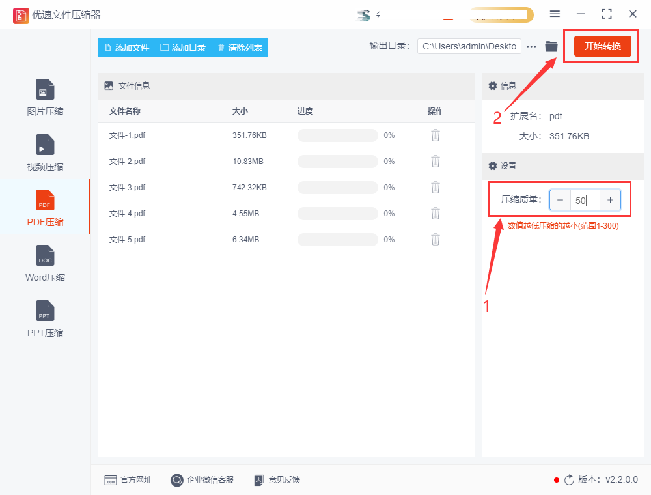Click the 4.55MB size cell
Viewport: 651px width, 495px height.
tap(246, 214)
